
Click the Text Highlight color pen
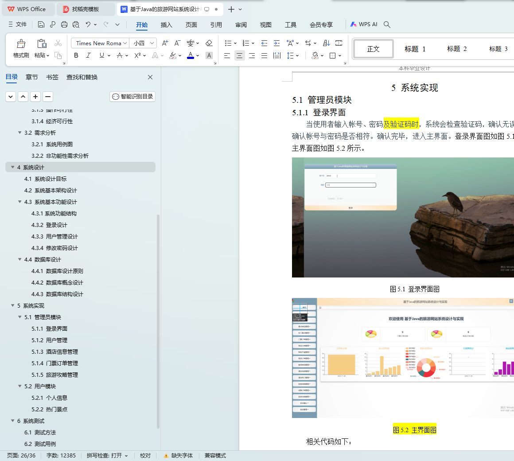click(x=173, y=55)
